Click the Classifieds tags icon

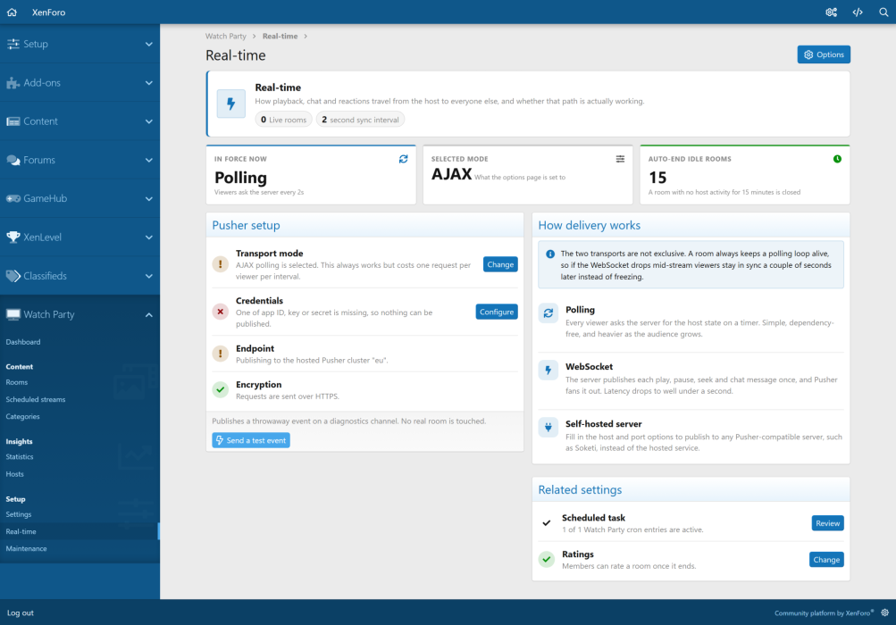pyautogui.click(x=13, y=276)
